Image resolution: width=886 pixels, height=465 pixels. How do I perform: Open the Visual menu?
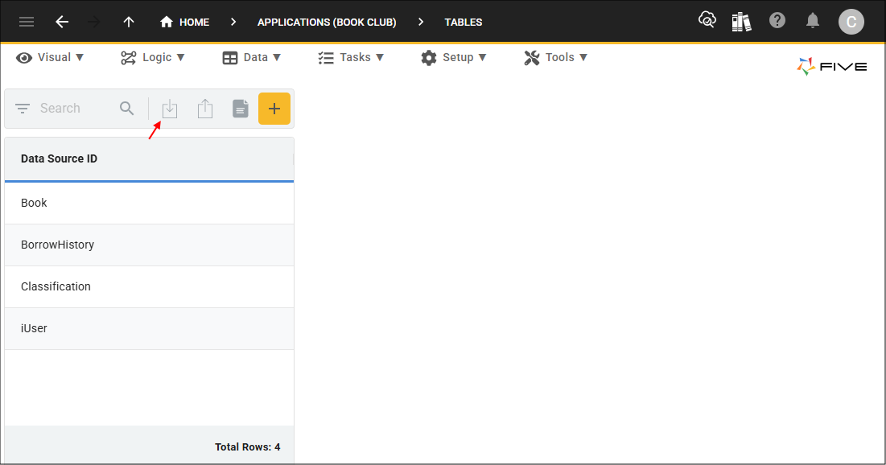[x=50, y=58]
